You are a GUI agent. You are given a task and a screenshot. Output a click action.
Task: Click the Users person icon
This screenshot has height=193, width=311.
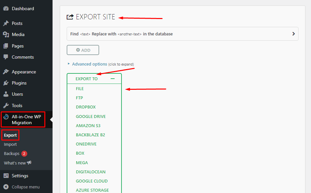[x=6, y=94]
